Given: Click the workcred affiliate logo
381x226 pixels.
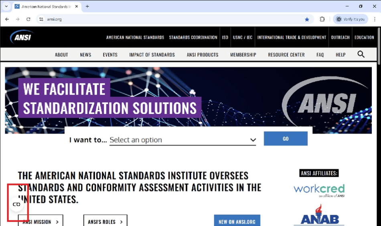Looking at the screenshot, I should coord(319,191).
